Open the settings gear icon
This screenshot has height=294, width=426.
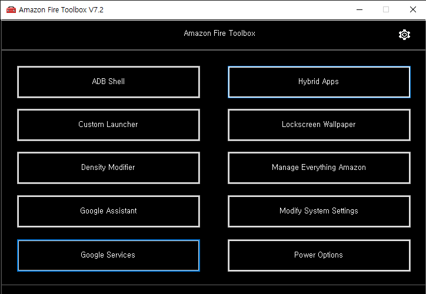point(404,35)
